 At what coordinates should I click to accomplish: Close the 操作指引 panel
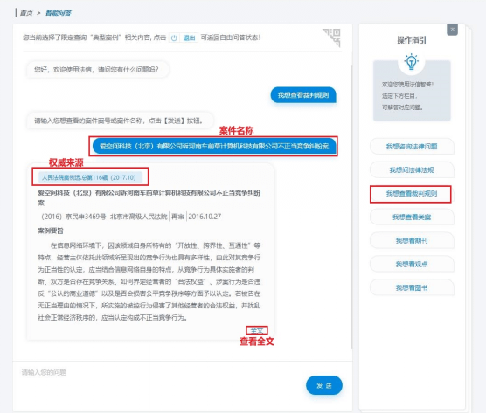[452, 30]
